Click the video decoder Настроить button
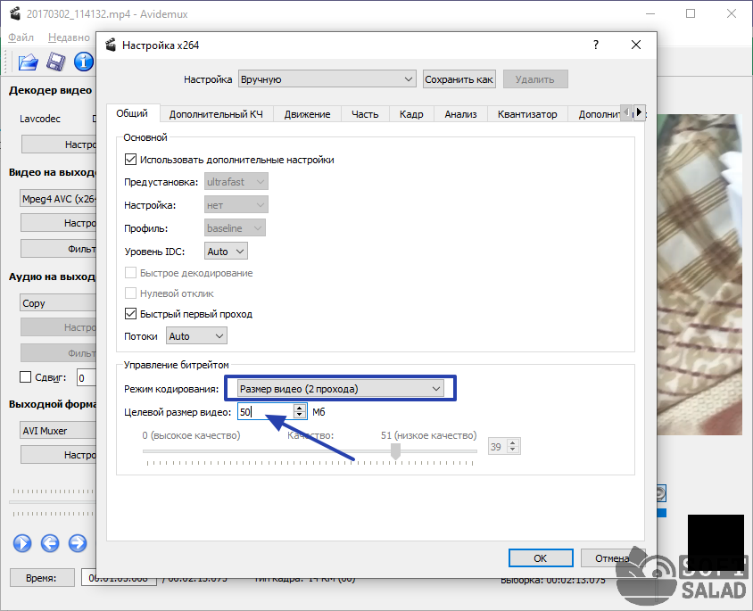 click(59, 144)
